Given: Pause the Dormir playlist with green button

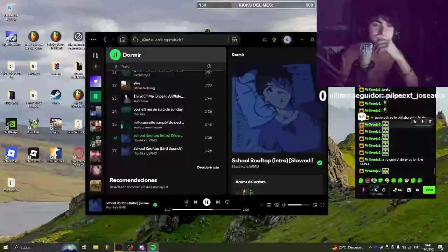Looking at the screenshot, I should [x=115, y=55].
